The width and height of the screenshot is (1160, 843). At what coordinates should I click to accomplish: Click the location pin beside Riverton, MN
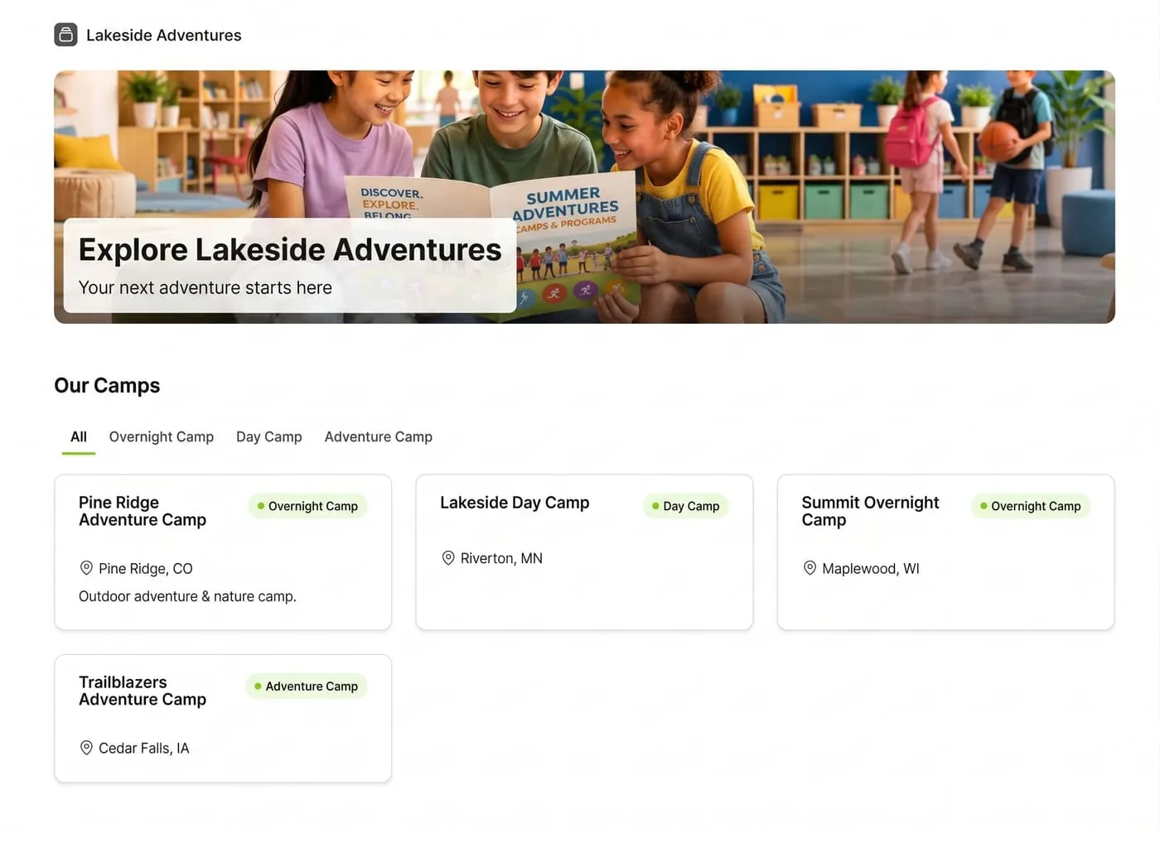click(448, 558)
